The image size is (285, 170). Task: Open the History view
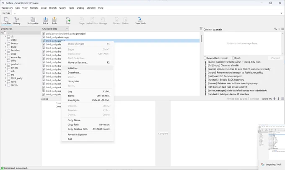[17, 20]
